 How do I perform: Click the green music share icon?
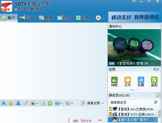(x=50, y=103)
